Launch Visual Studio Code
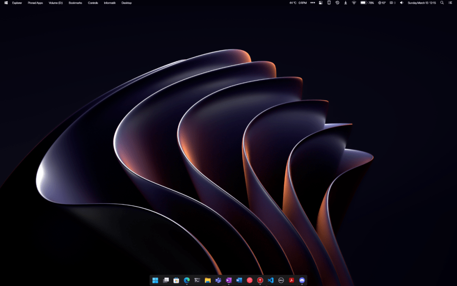The width and height of the screenshot is (457, 286). click(270, 280)
